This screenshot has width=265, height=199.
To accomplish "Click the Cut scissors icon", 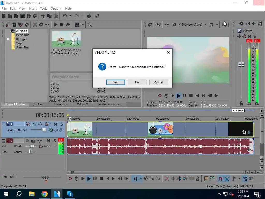I will (x=43, y=16).
